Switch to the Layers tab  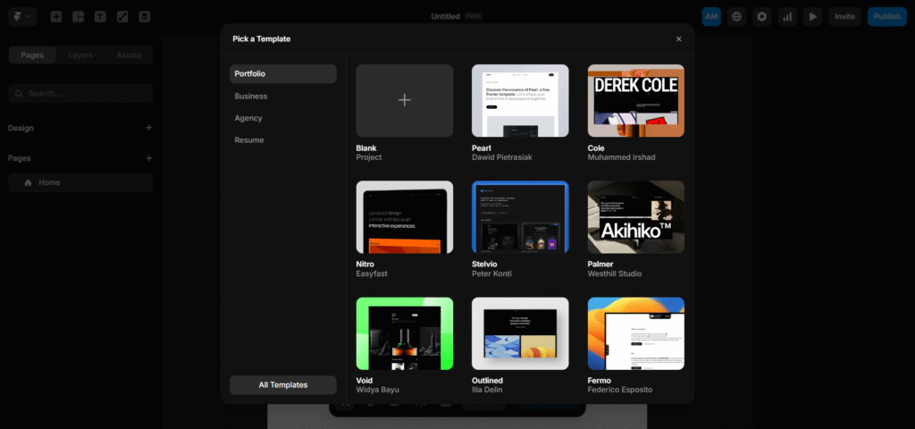click(80, 55)
